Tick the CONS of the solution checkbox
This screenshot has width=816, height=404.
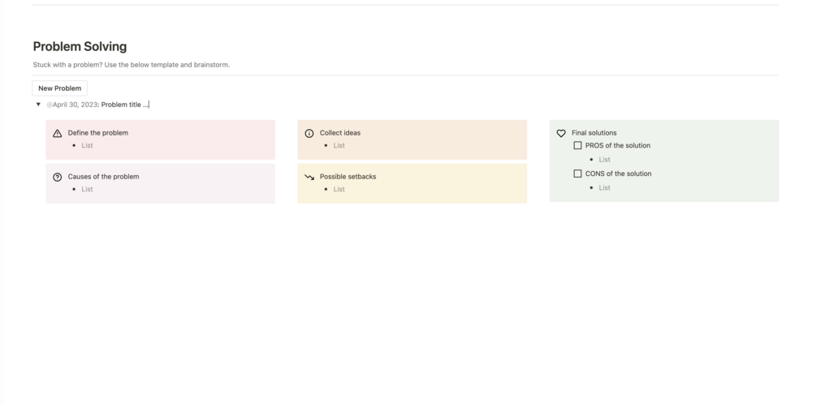point(577,174)
